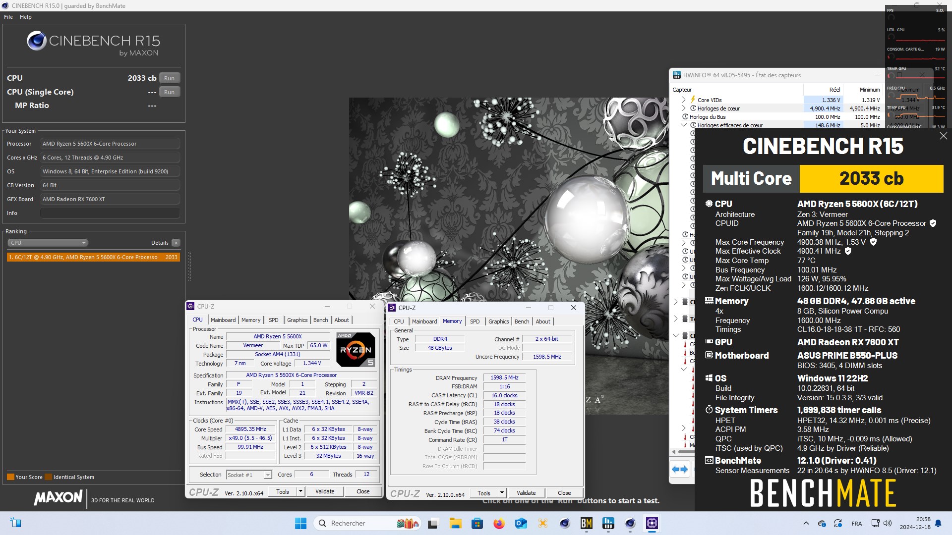The image size is (952, 535).
Task: Switch to the Bench tab in the Processor CPU-Z window
Action: 321,320
